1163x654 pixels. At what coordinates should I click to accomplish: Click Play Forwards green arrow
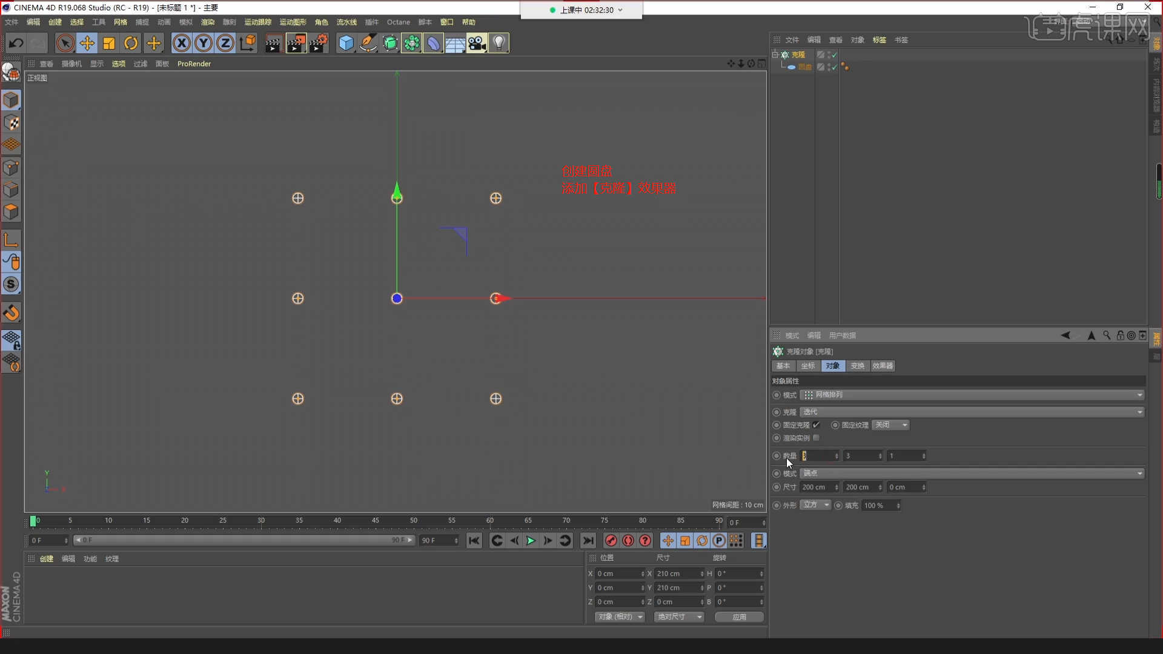coord(531,541)
